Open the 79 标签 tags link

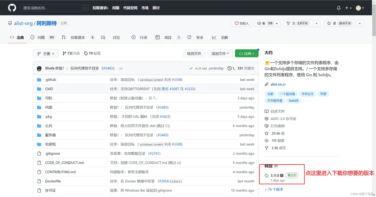[92, 53]
